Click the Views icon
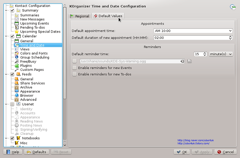This screenshot has width=240, height=158. point(17,49)
